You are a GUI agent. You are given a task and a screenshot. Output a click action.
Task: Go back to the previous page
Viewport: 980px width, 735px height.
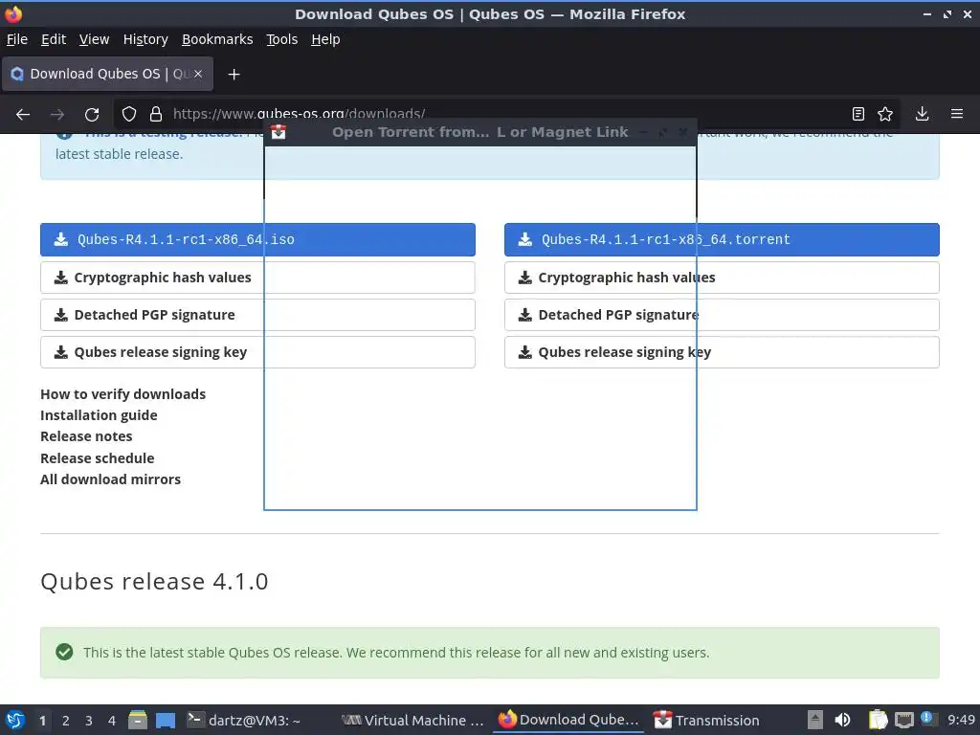pos(23,115)
